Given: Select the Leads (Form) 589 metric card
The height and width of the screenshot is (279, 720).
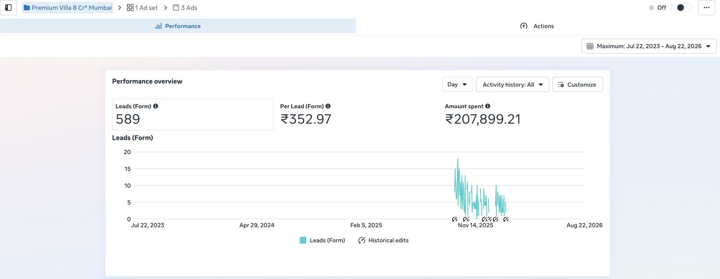Looking at the screenshot, I should [x=192, y=115].
